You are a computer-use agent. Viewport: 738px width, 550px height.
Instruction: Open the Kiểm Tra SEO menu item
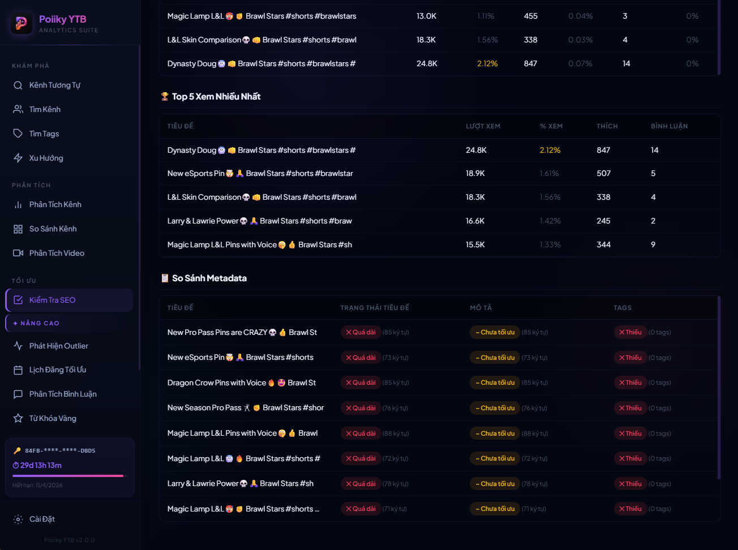[69, 300]
